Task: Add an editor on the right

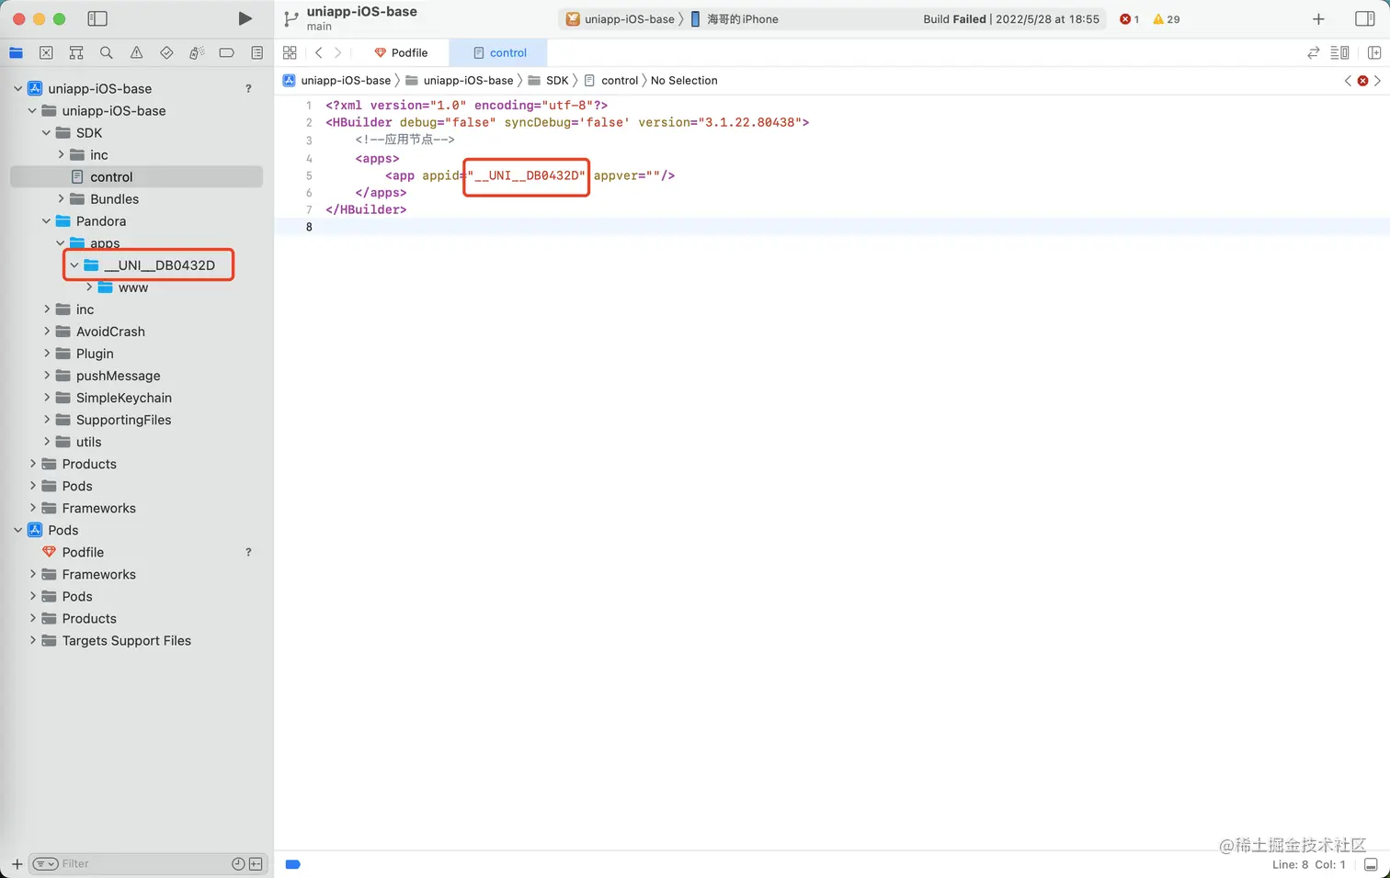Action: [1374, 52]
